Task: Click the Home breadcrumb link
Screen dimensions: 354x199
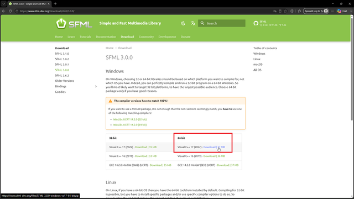Action: pos(110,48)
